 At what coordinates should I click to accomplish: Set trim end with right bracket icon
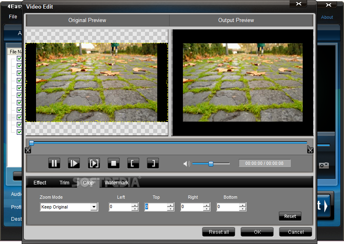pos(153,164)
